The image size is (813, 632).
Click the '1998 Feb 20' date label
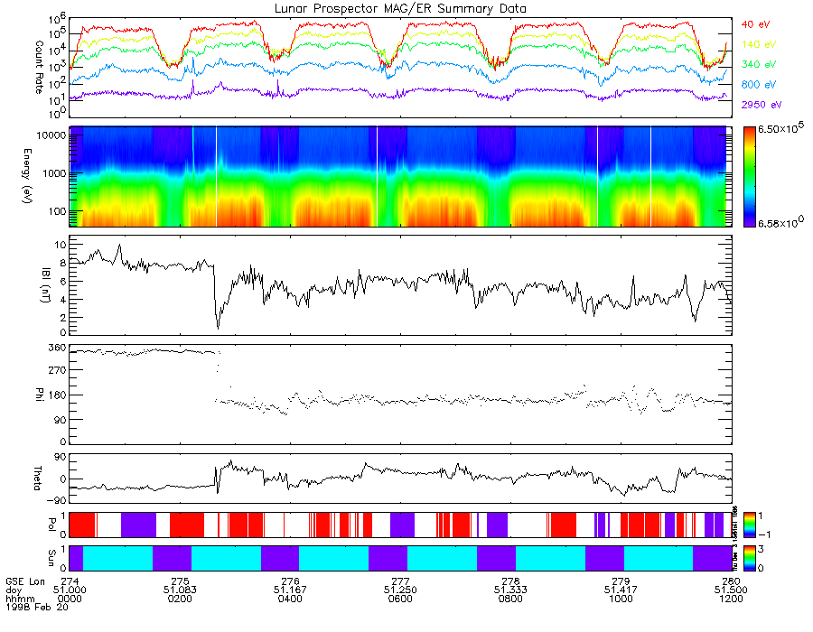click(x=37, y=607)
